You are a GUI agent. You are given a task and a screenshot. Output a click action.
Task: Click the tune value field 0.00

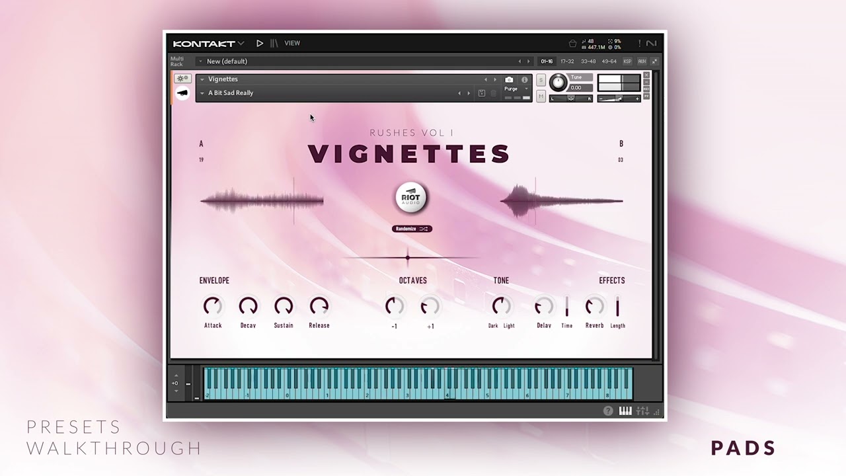click(x=580, y=88)
